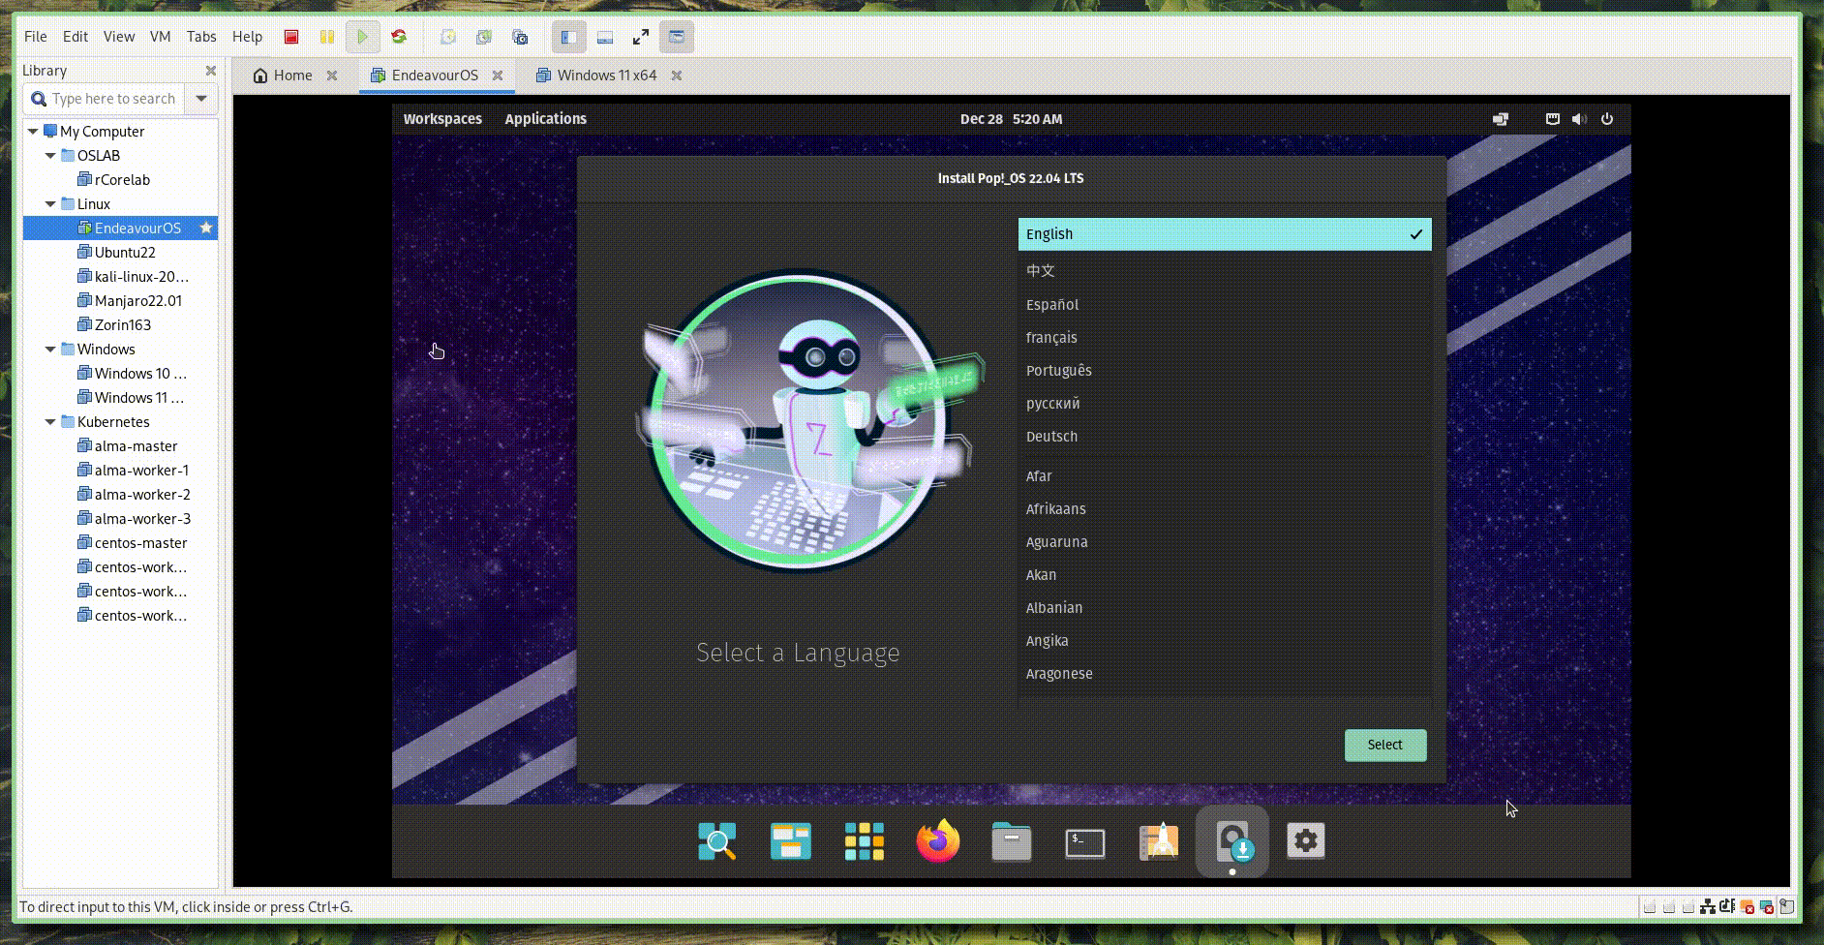Toggle the library sidebar toolbar icon
This screenshot has height=945, width=1824.
click(569, 37)
